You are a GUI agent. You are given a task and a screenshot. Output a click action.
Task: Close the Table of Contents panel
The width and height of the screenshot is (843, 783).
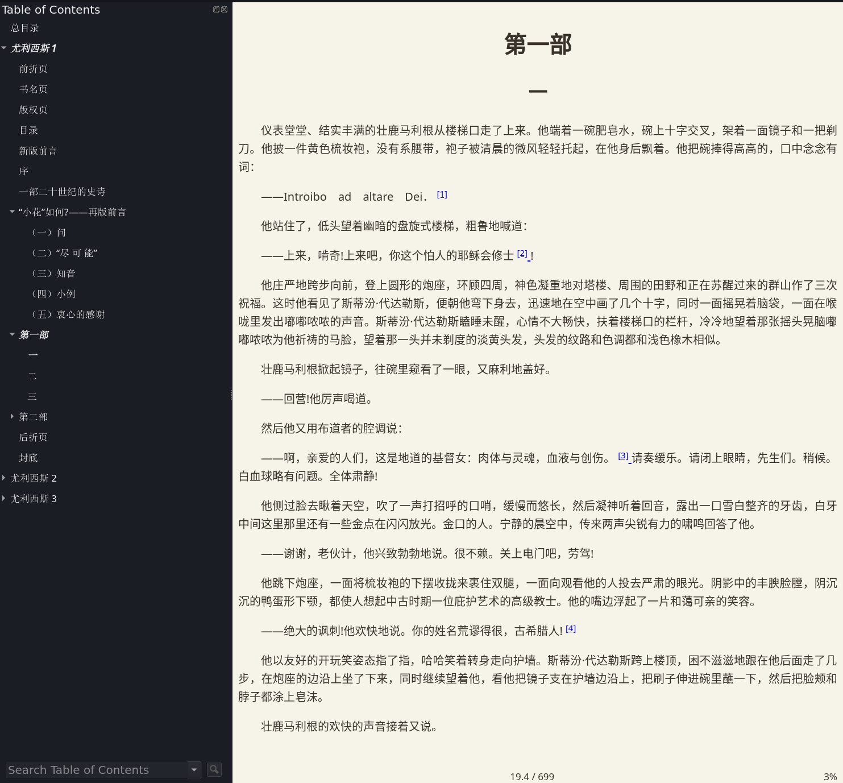point(225,10)
